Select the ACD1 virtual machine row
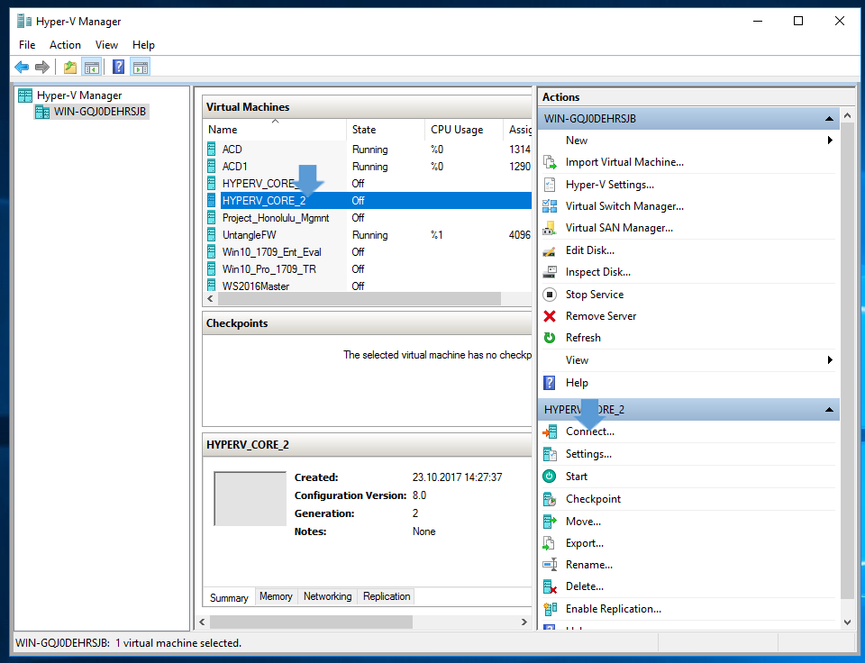The width and height of the screenshot is (865, 663). coord(368,167)
